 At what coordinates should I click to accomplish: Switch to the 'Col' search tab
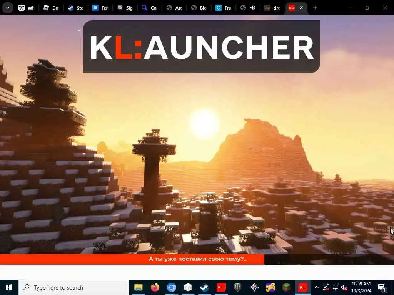pyautogui.click(x=150, y=8)
